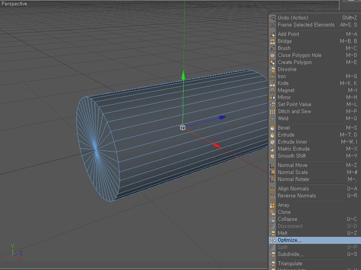Select the Melt menu entry
The image size is (361, 270).
click(x=315, y=233)
